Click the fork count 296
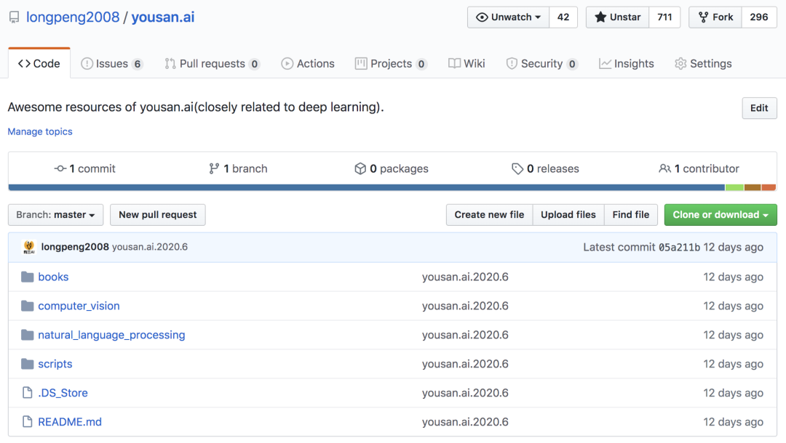 pyautogui.click(x=759, y=17)
